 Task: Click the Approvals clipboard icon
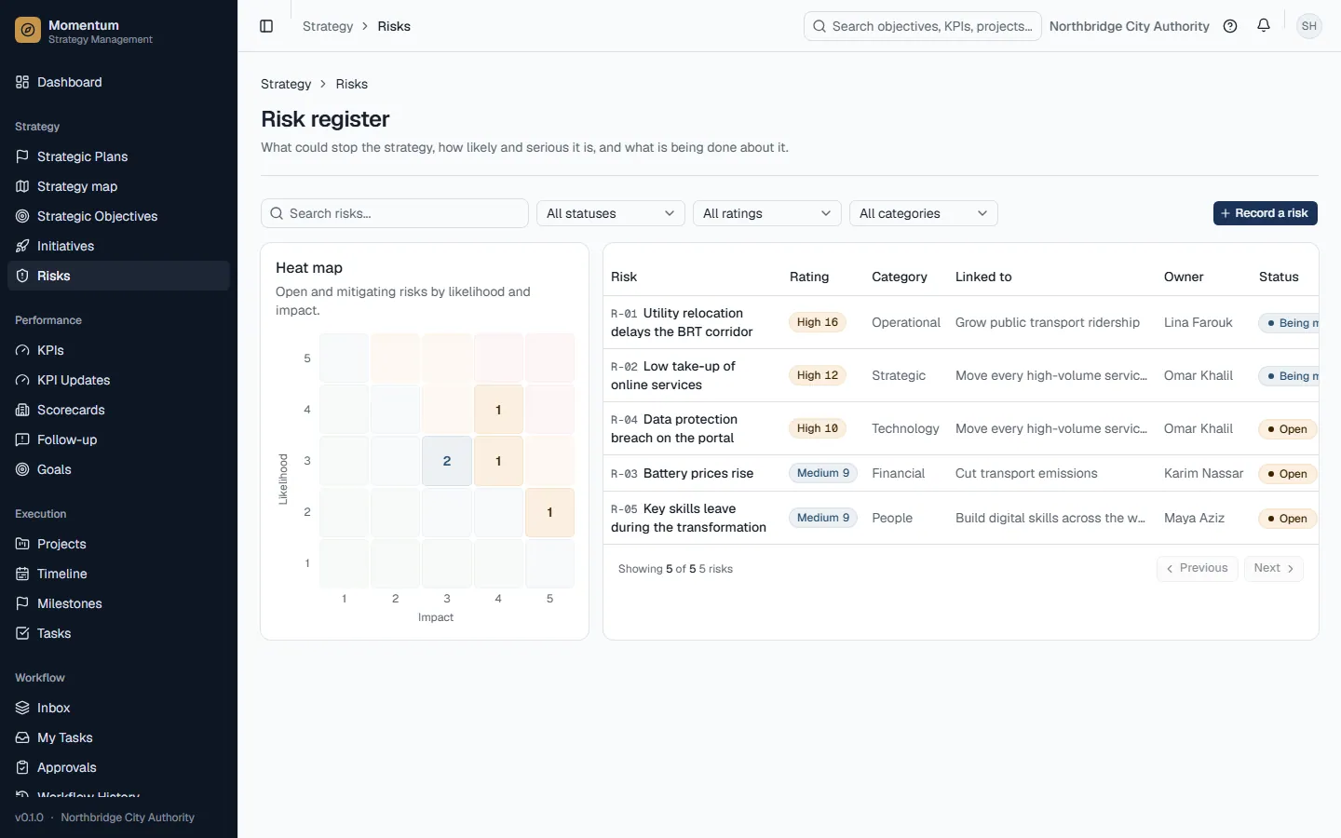coord(22,767)
